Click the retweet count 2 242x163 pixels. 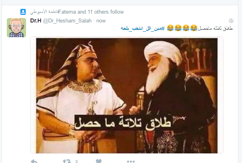pos(76,161)
